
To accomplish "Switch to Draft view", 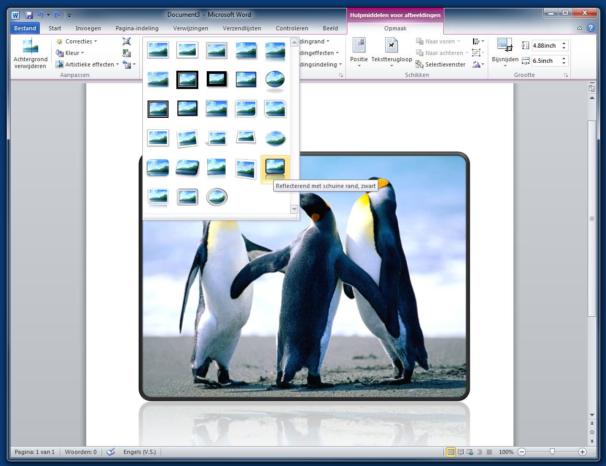I will click(x=489, y=452).
